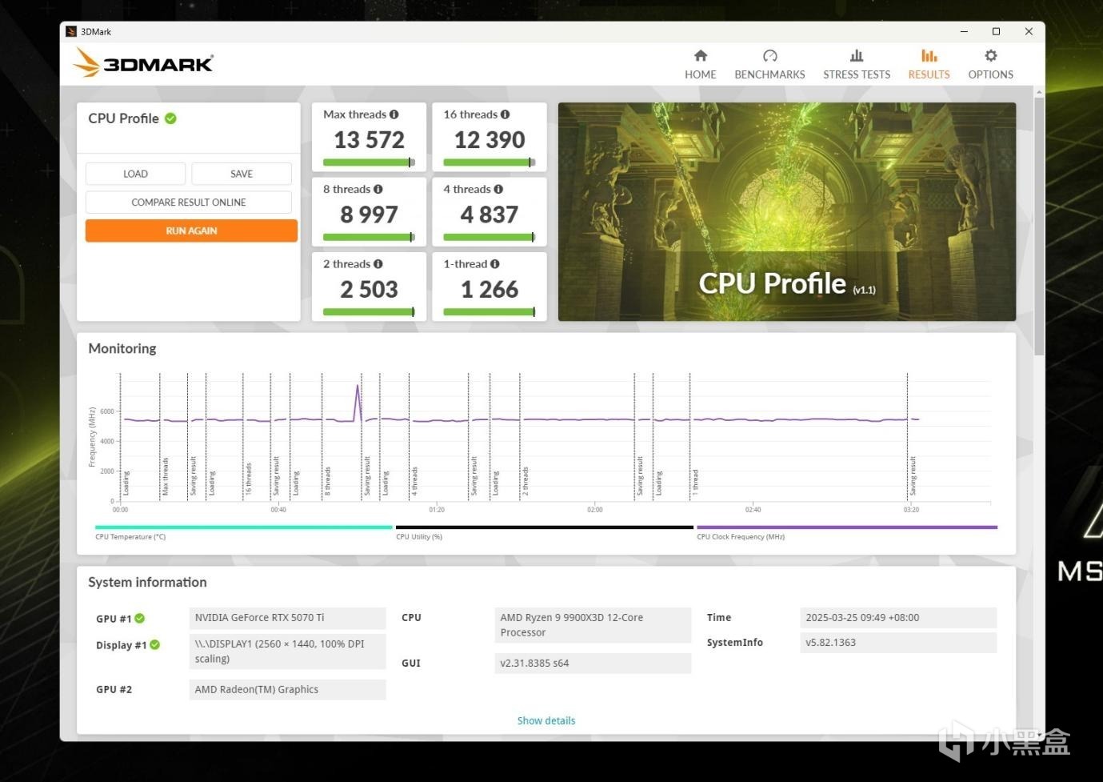Click the Monitoring section heading
Screen dimensions: 1103x782
[x=122, y=348]
